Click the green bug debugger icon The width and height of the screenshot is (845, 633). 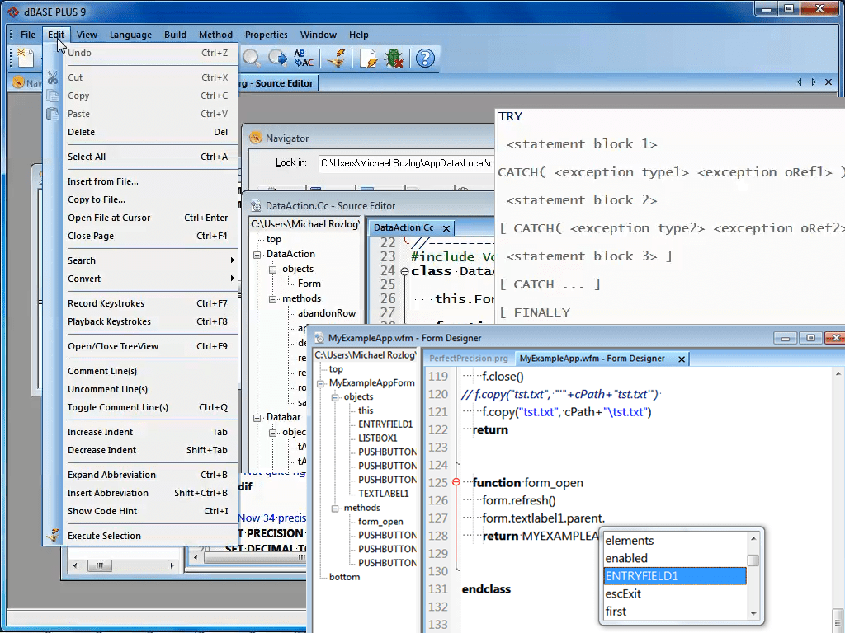[394, 59]
